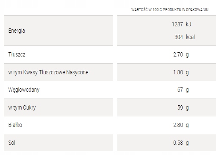Screen dimensions: 216x155
Task: Select the 0.58 g salt value
Action: (181, 143)
